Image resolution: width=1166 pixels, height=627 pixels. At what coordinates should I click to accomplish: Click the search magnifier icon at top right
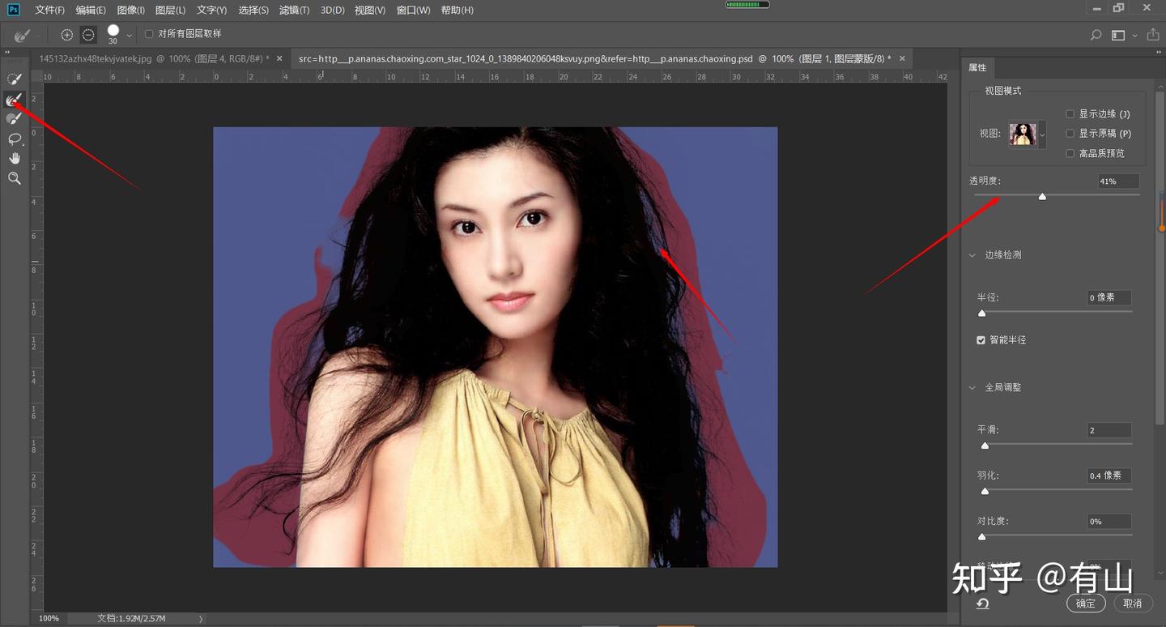pyautogui.click(x=1096, y=35)
